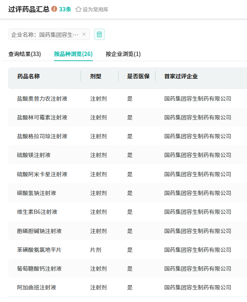Click 注射剂 cell in 维生素B6注射液 row
The height and width of the screenshot is (302, 247).
[x=98, y=212]
